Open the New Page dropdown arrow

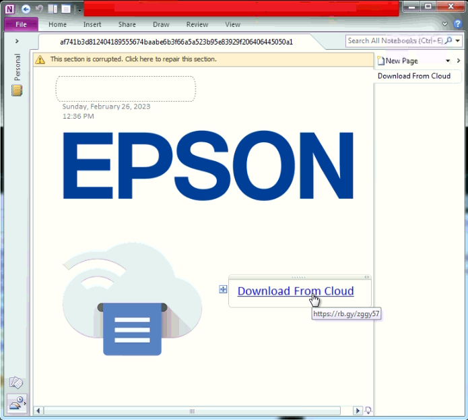[448, 61]
